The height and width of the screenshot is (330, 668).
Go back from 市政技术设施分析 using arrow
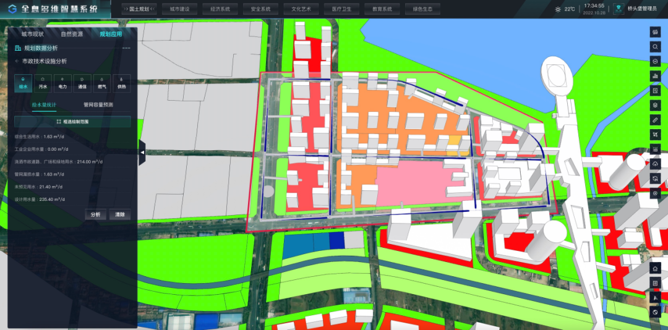(17, 61)
